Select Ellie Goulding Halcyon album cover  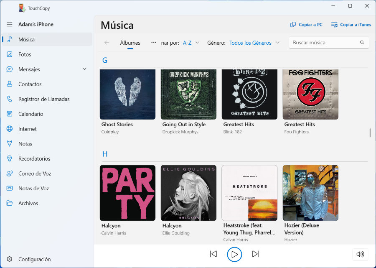point(188,193)
